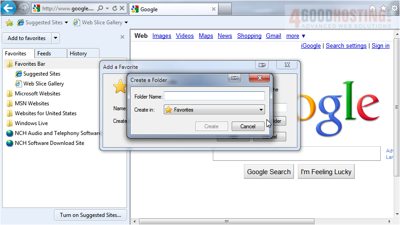Click the browser Back arrow button
Screen dimensions: 400x225
point(9,8)
